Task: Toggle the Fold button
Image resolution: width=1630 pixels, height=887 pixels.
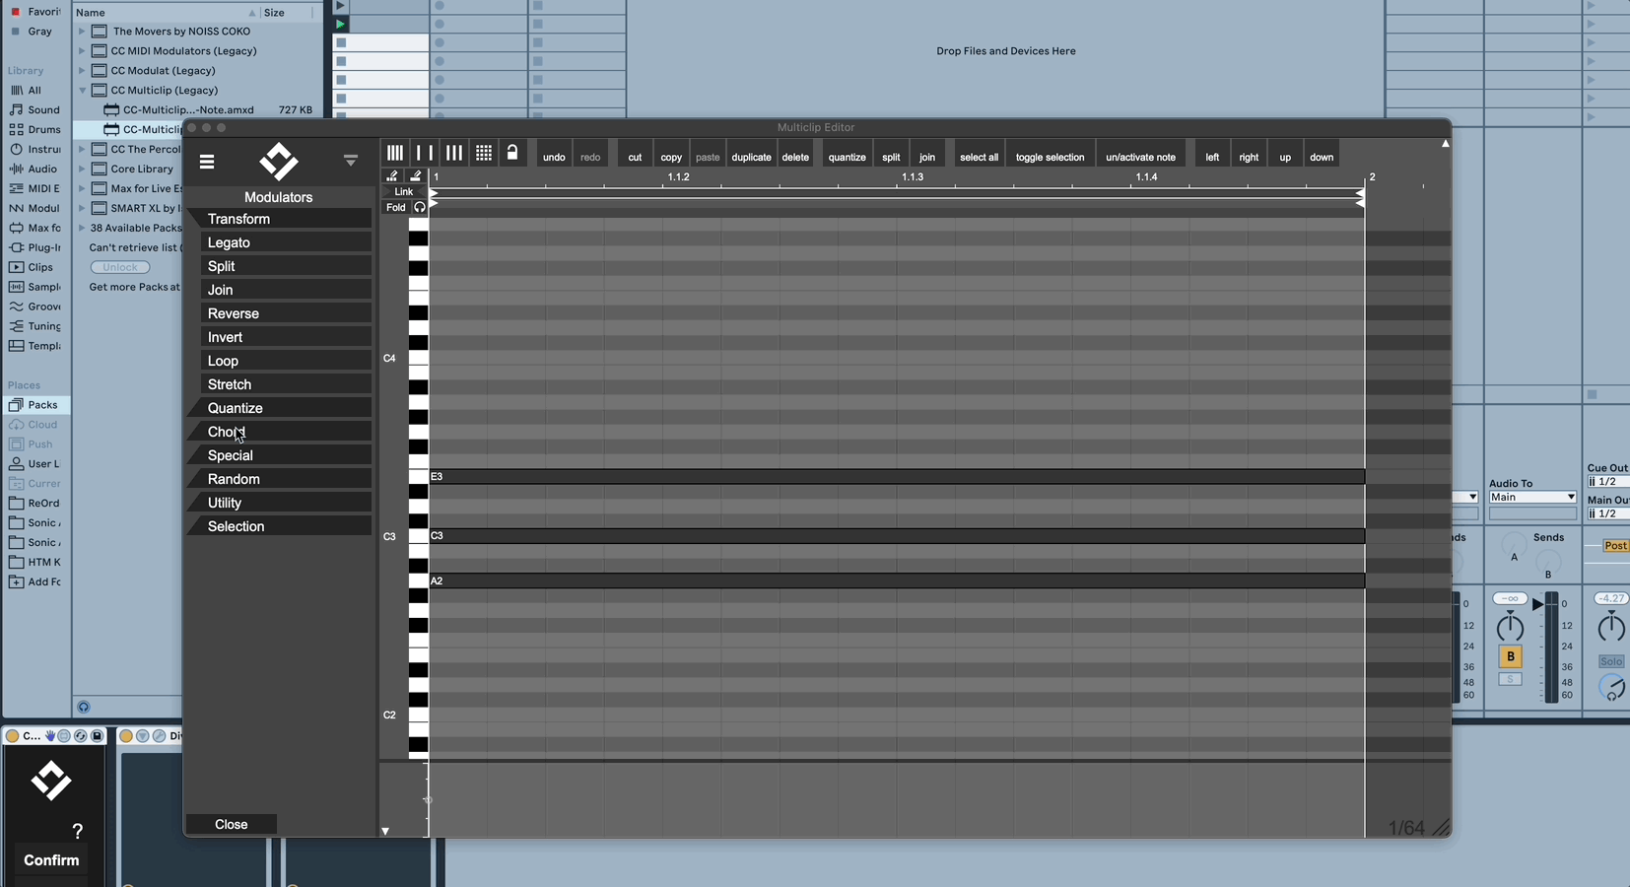Action: [x=395, y=207]
